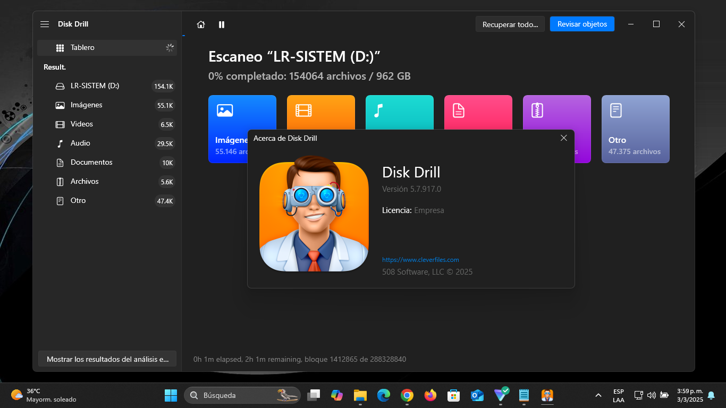Open the Notepad taskbar icon
Image resolution: width=726 pixels, height=408 pixels.
click(x=524, y=395)
